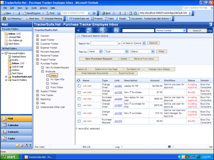Screen dimensions: 214x160
Task: Collapse the Purchase Tracker tree node
Action: 37,63
